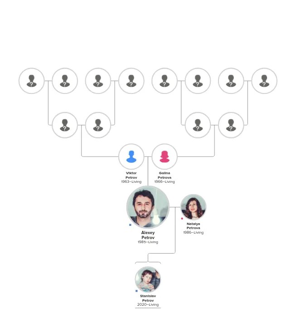Open Alexey Petrov's profile photo
Screen dimensions: 296x313
[x=148, y=207]
